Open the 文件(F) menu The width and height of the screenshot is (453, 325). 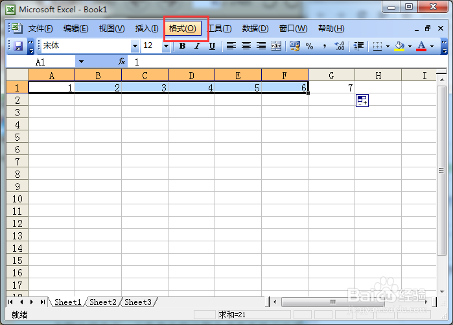click(40, 29)
